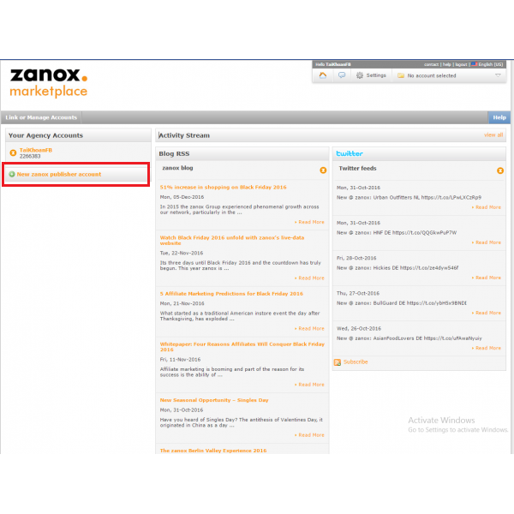Image resolution: width=514 pixels, height=514 pixels.
Task: Click green plus icon for new publisher account
Action: click(12, 175)
